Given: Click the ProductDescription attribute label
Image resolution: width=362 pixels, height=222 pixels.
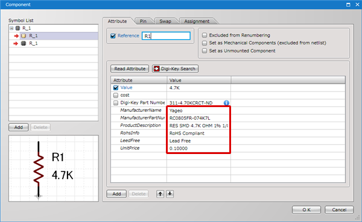Looking at the screenshot, I should [x=141, y=126].
